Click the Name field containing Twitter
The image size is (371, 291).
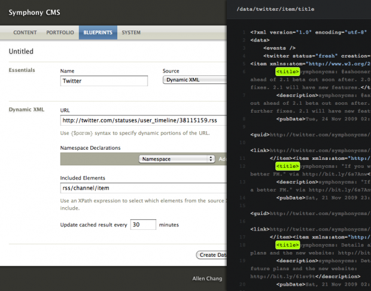(x=104, y=81)
